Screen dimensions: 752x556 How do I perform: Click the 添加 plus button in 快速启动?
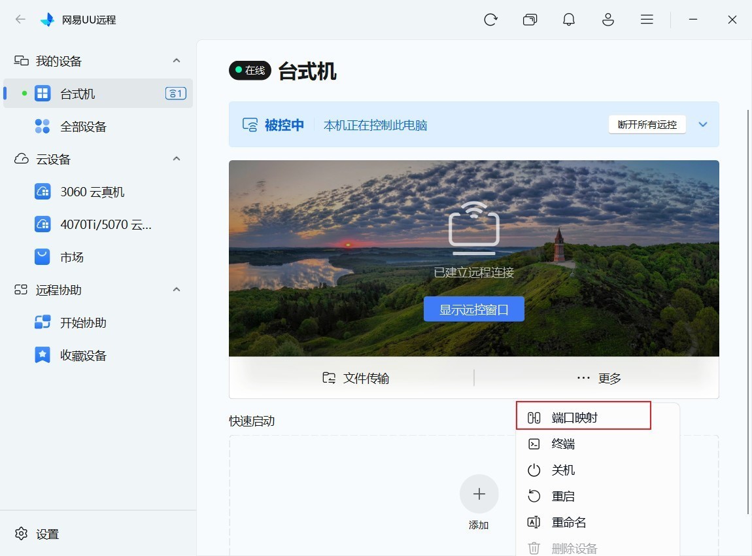click(479, 494)
